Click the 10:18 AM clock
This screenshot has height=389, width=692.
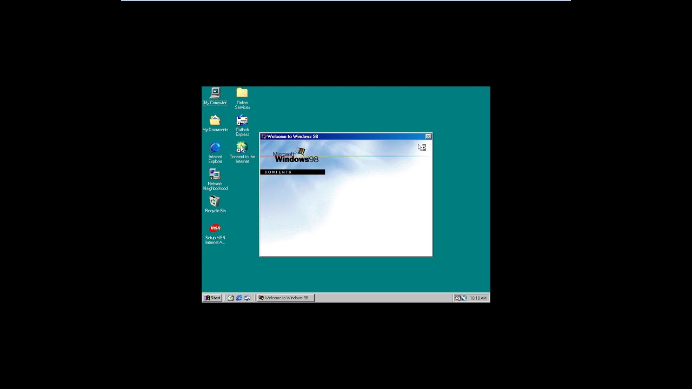[478, 298]
